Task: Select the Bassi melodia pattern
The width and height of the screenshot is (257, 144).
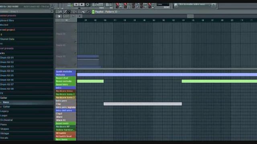Action: [x=65, y=81]
